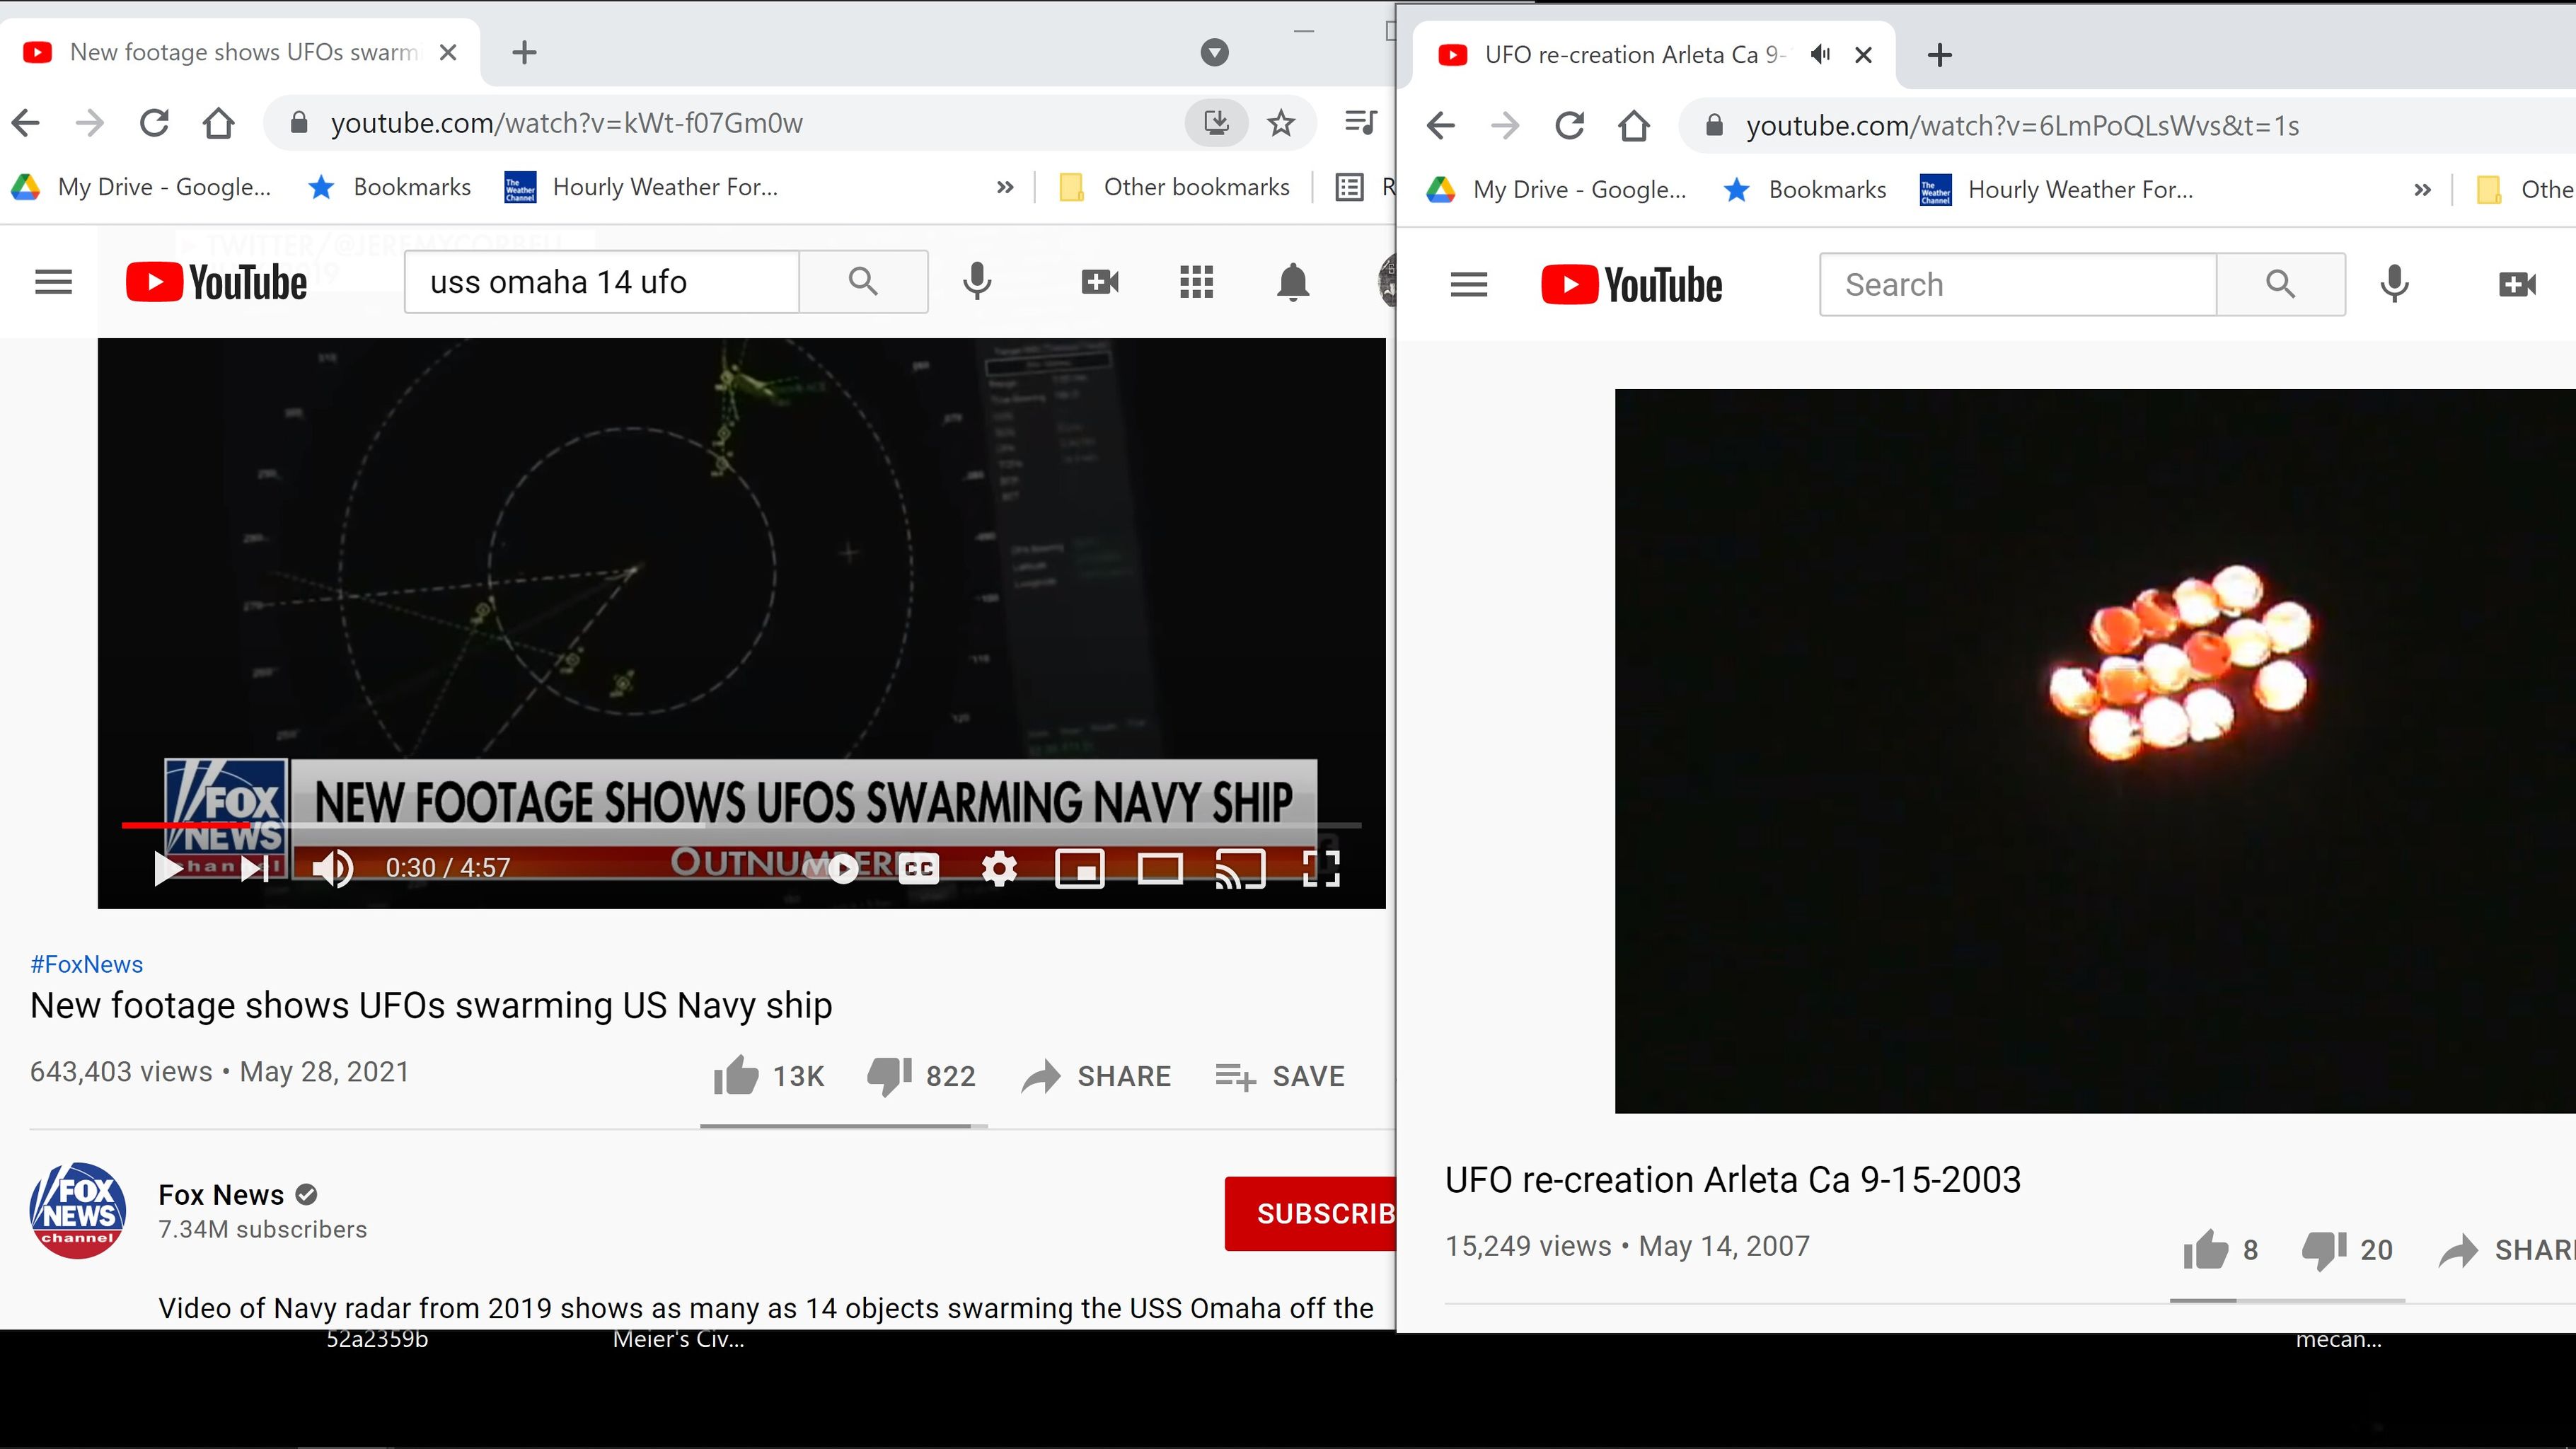This screenshot has width=2576, height=1449.
Task: Cast the Fox News video to a TV
Action: point(1240,868)
